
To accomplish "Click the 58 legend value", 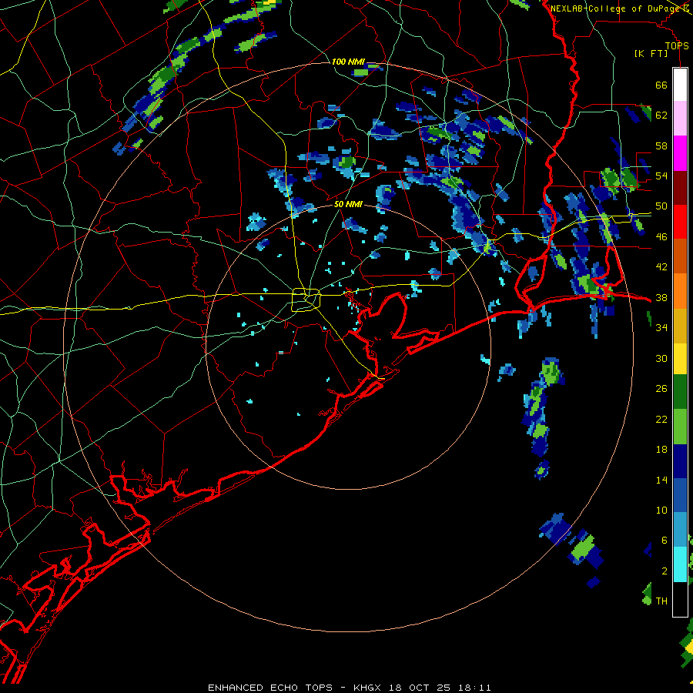I will pyautogui.click(x=661, y=146).
